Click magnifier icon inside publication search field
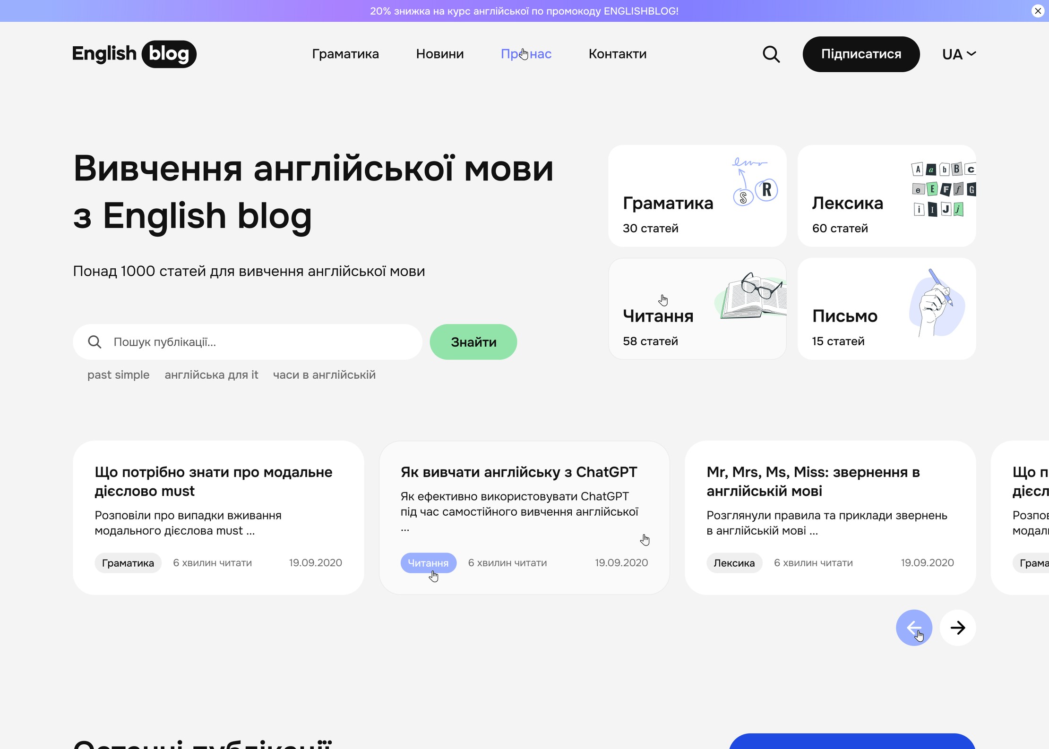The height and width of the screenshot is (749, 1049). point(95,342)
